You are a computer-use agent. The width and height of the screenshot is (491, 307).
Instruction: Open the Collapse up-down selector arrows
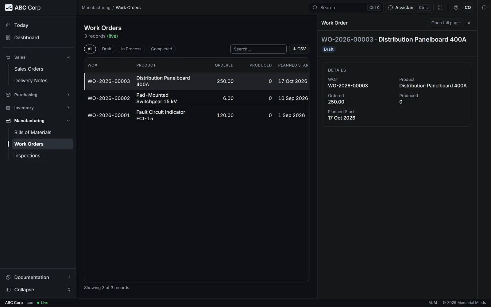click(69, 290)
